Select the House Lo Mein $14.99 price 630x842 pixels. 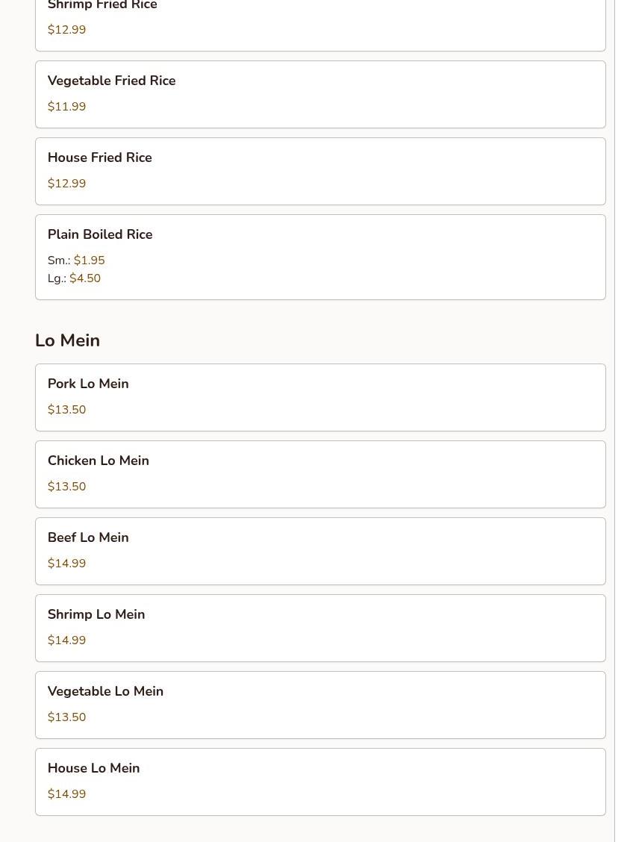click(66, 794)
